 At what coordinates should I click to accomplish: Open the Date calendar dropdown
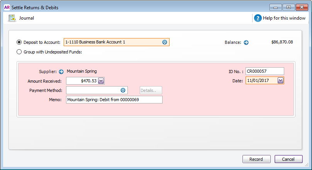coord(280,81)
